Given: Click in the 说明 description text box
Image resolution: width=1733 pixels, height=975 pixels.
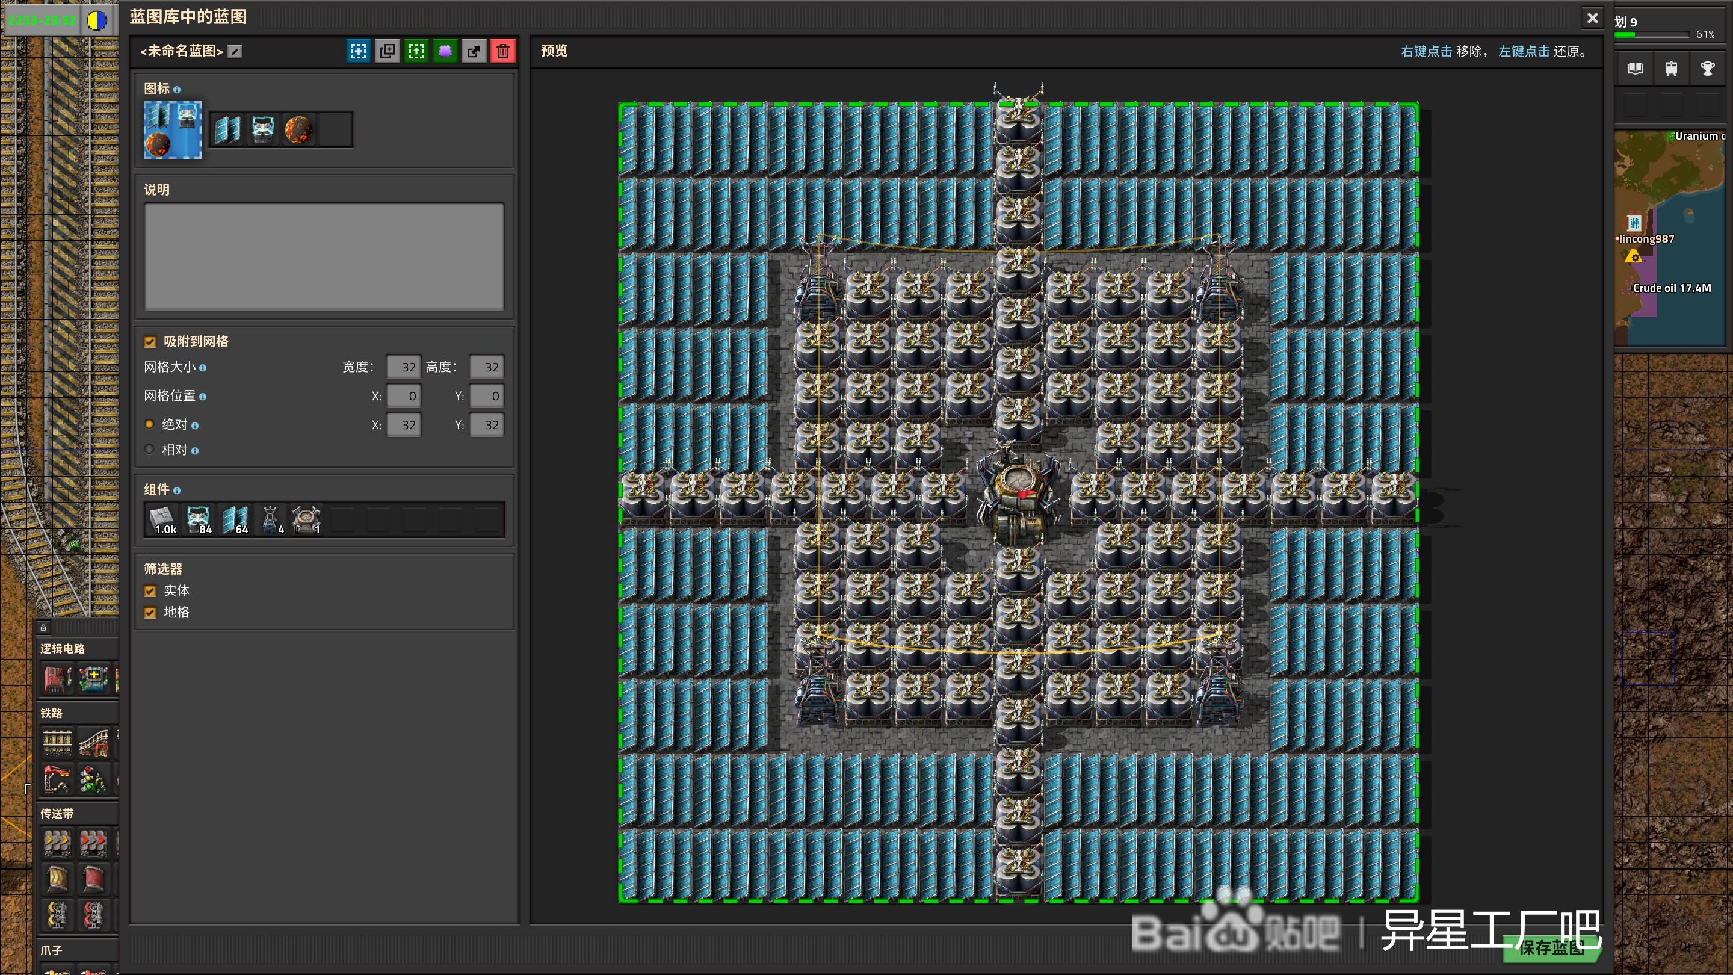Looking at the screenshot, I should [x=324, y=256].
